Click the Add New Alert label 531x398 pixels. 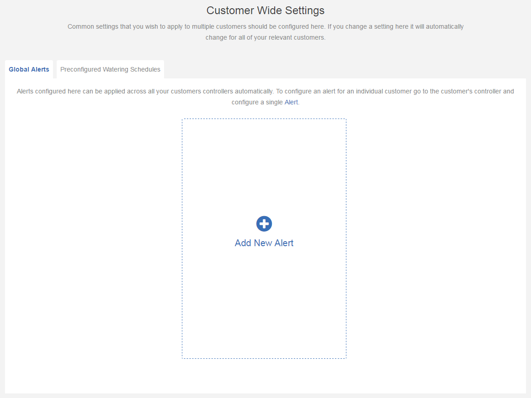[x=264, y=243]
